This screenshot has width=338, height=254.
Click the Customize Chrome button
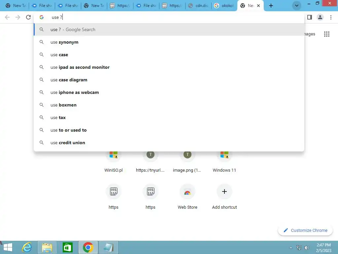point(305,230)
